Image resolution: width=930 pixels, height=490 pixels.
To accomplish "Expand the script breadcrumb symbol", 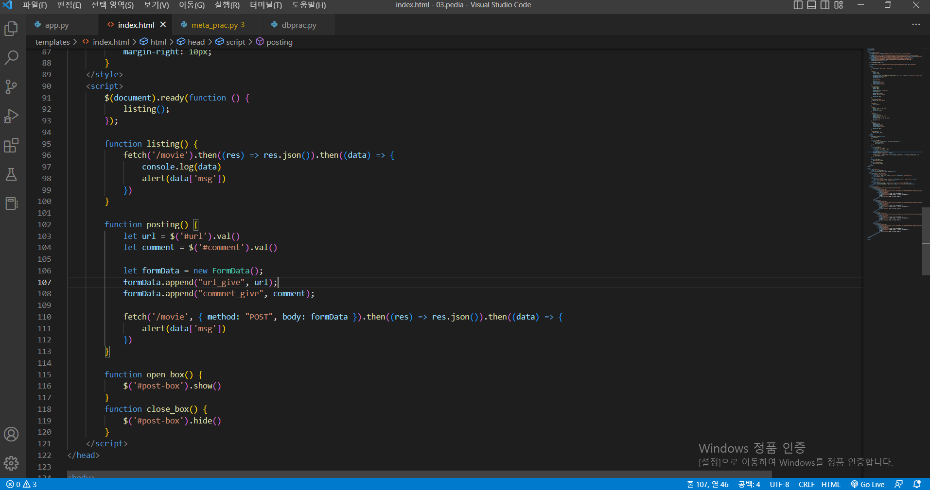I will click(230, 42).
